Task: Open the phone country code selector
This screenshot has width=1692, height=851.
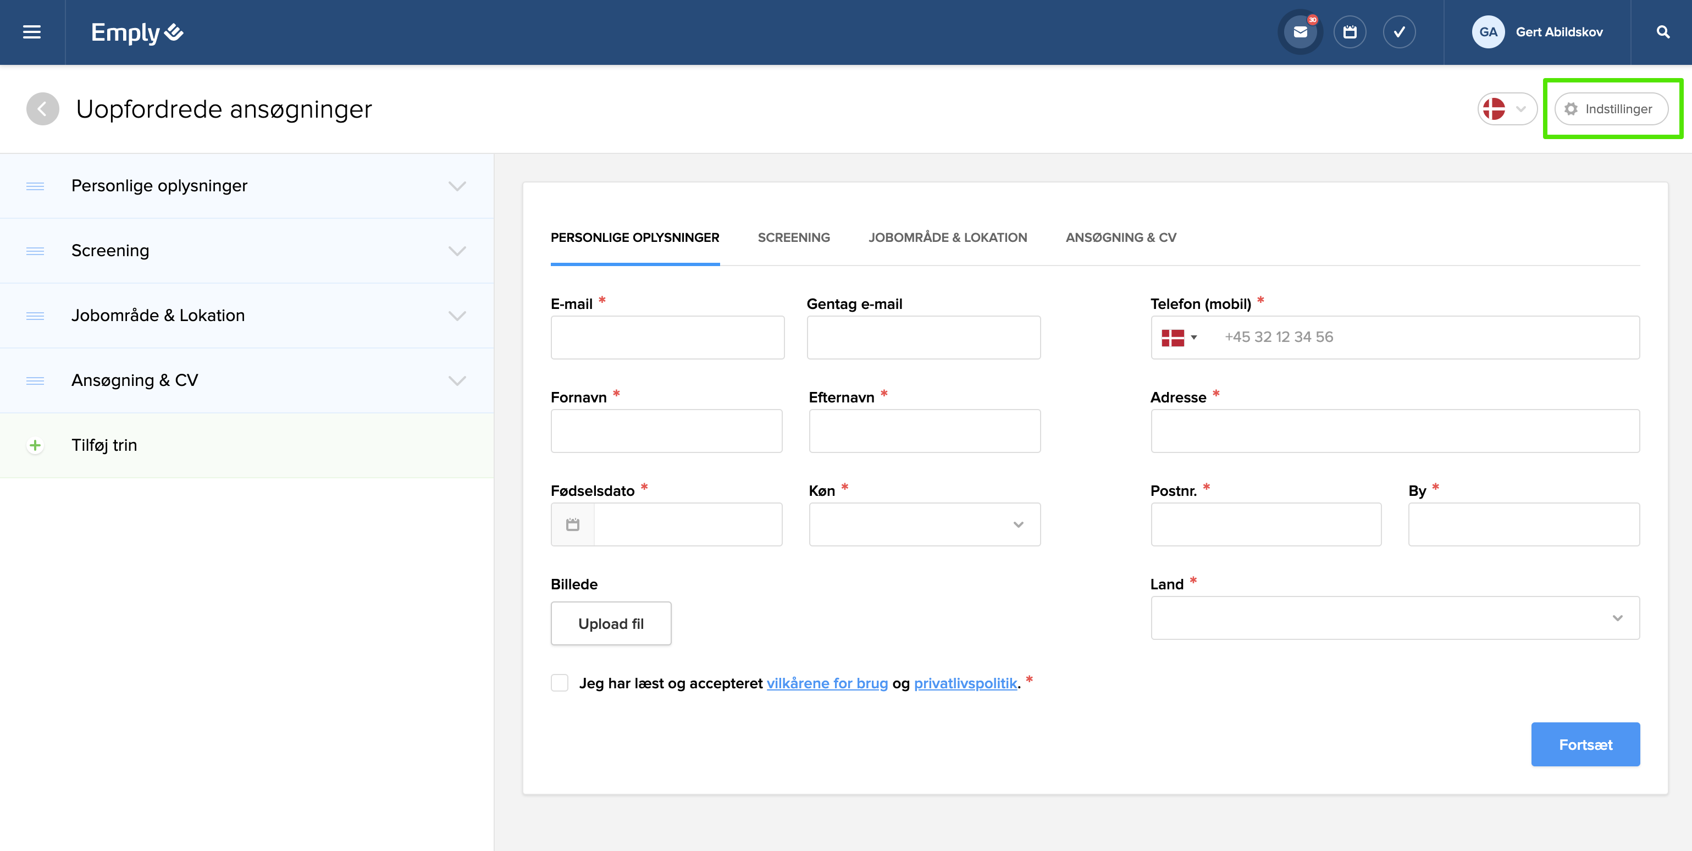Action: [1179, 338]
